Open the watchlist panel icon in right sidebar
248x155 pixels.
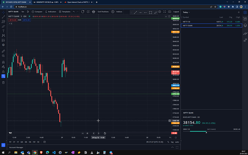(x=245, y=12)
